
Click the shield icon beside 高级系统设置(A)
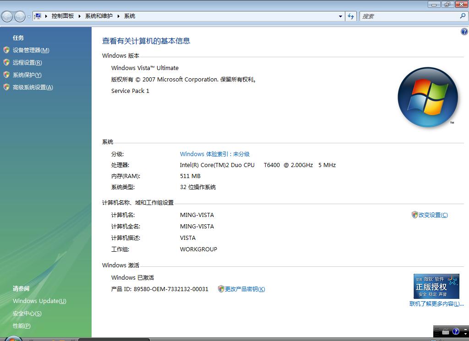[x=6, y=87]
